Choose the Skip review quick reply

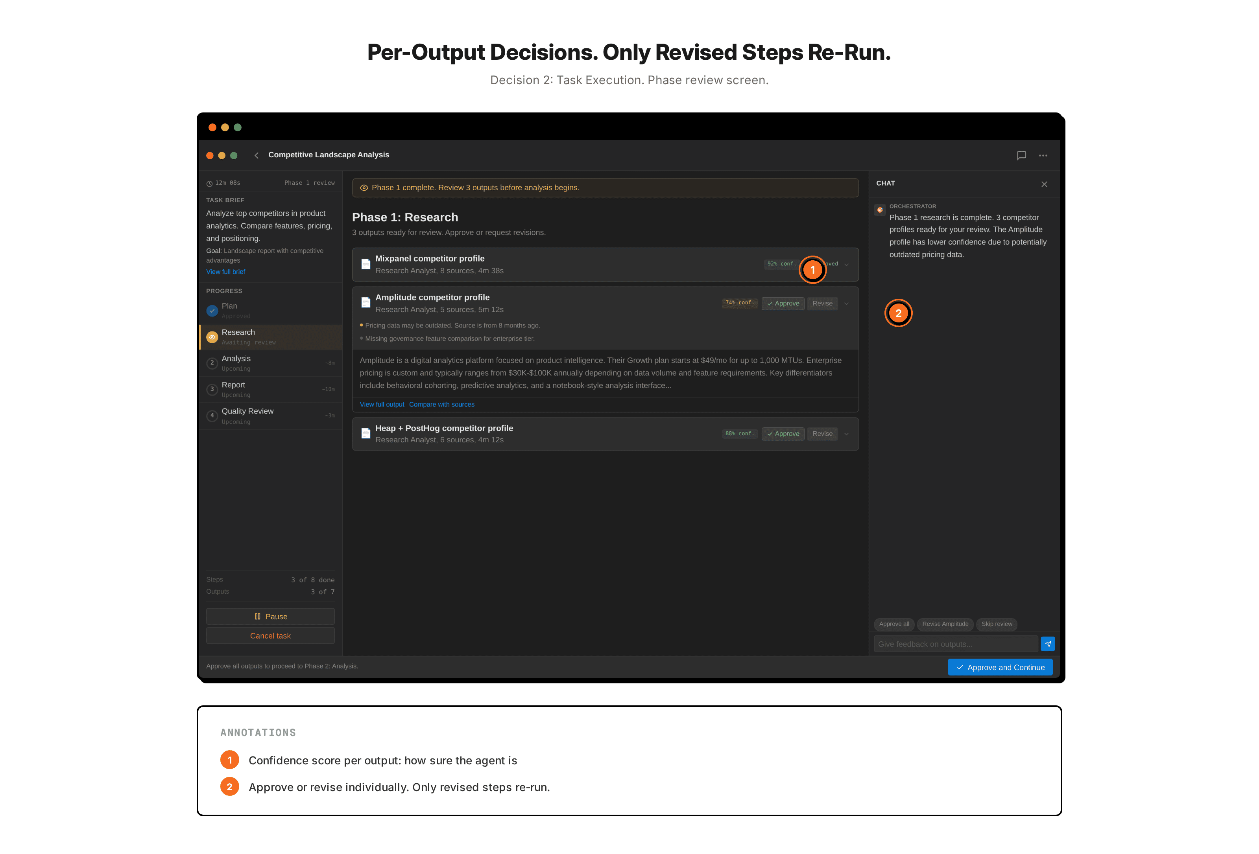tap(996, 624)
